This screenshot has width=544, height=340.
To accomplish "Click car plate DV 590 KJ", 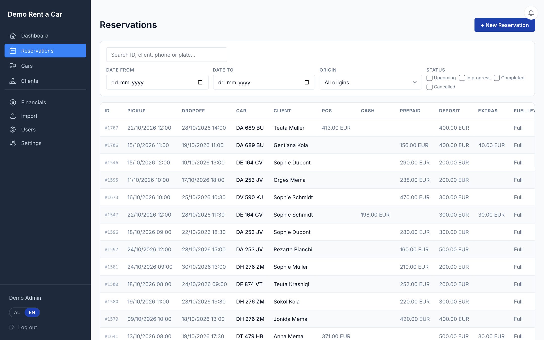I will click(249, 197).
